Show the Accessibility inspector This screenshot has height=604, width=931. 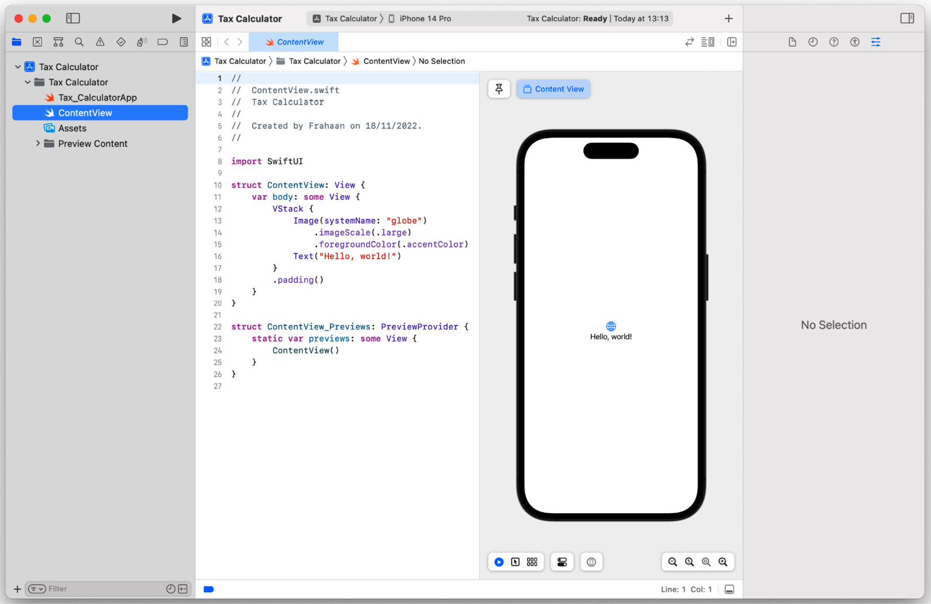point(855,42)
